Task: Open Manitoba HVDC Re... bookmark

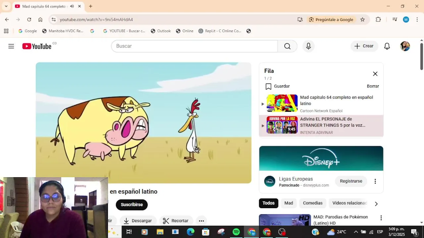Action: pyautogui.click(x=63, y=31)
